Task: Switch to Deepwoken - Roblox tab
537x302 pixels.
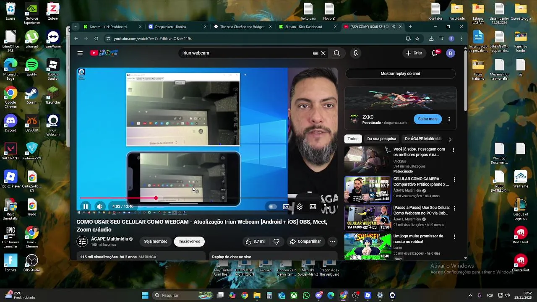Action: tap(177, 27)
